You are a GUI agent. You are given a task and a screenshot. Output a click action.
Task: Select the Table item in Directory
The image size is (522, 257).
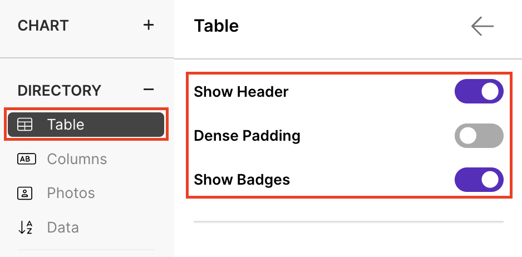coord(86,125)
